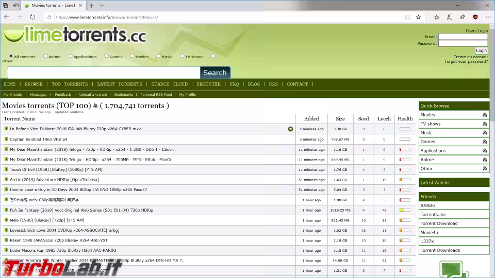Open How to Lose a Guy torrent
Screen dimensions: 495x278
[78, 190]
